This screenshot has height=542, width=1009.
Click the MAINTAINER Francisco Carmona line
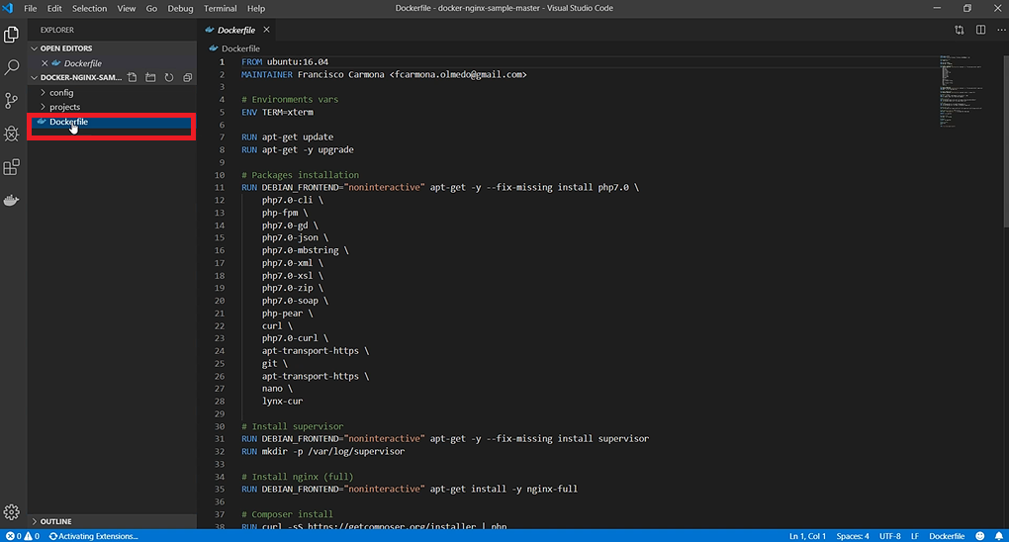[384, 74]
